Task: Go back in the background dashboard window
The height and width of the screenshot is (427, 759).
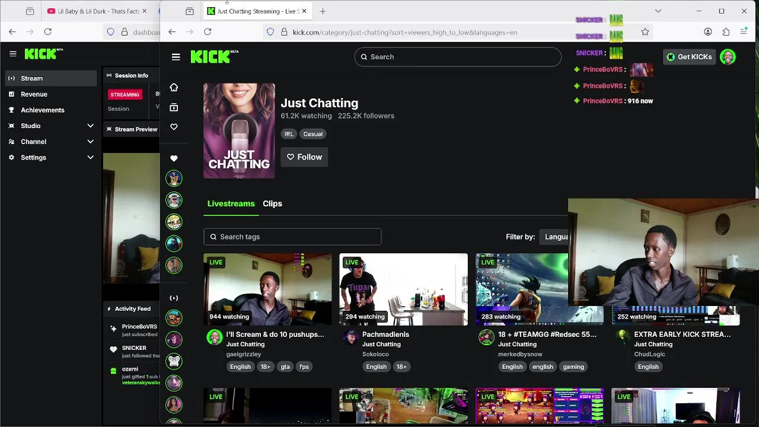Action: click(x=12, y=32)
